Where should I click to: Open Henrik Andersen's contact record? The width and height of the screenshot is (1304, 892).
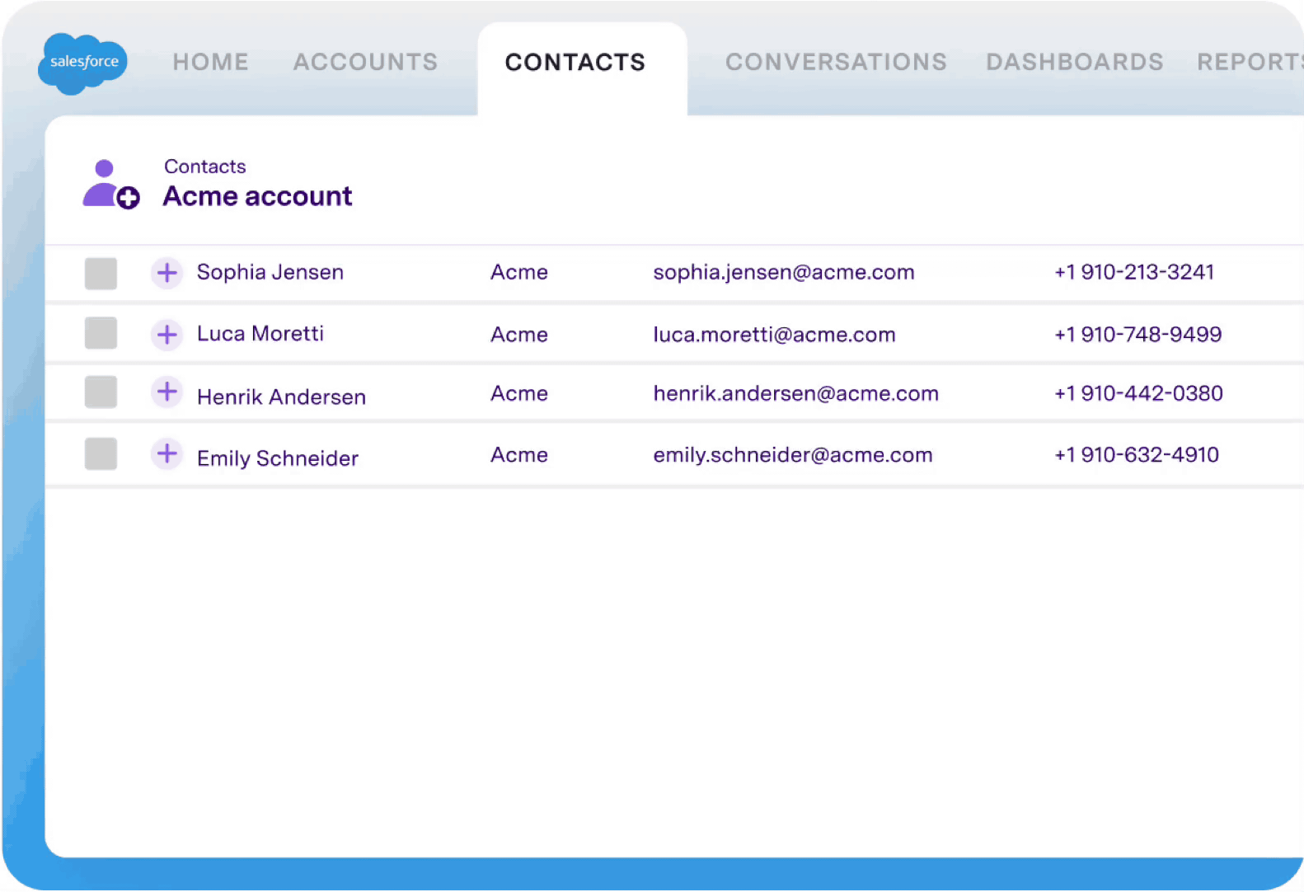pos(281,397)
